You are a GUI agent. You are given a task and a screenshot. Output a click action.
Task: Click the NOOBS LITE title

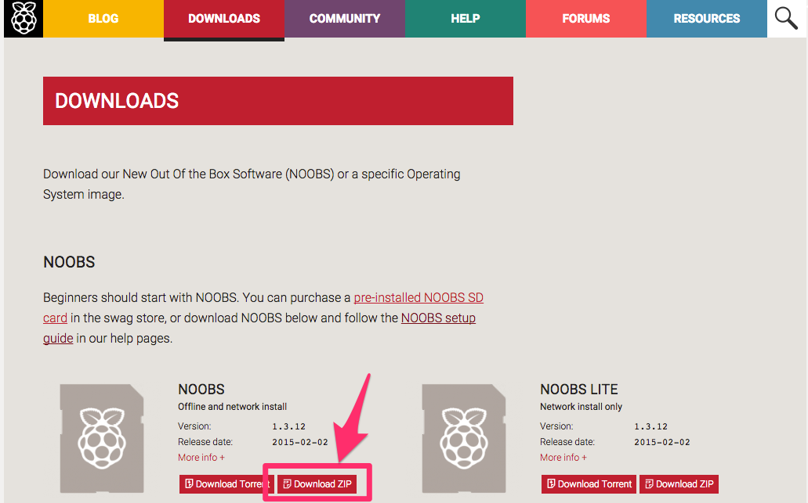click(x=578, y=390)
